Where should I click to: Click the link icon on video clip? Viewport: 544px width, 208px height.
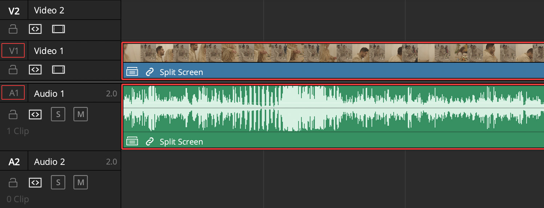click(x=150, y=72)
